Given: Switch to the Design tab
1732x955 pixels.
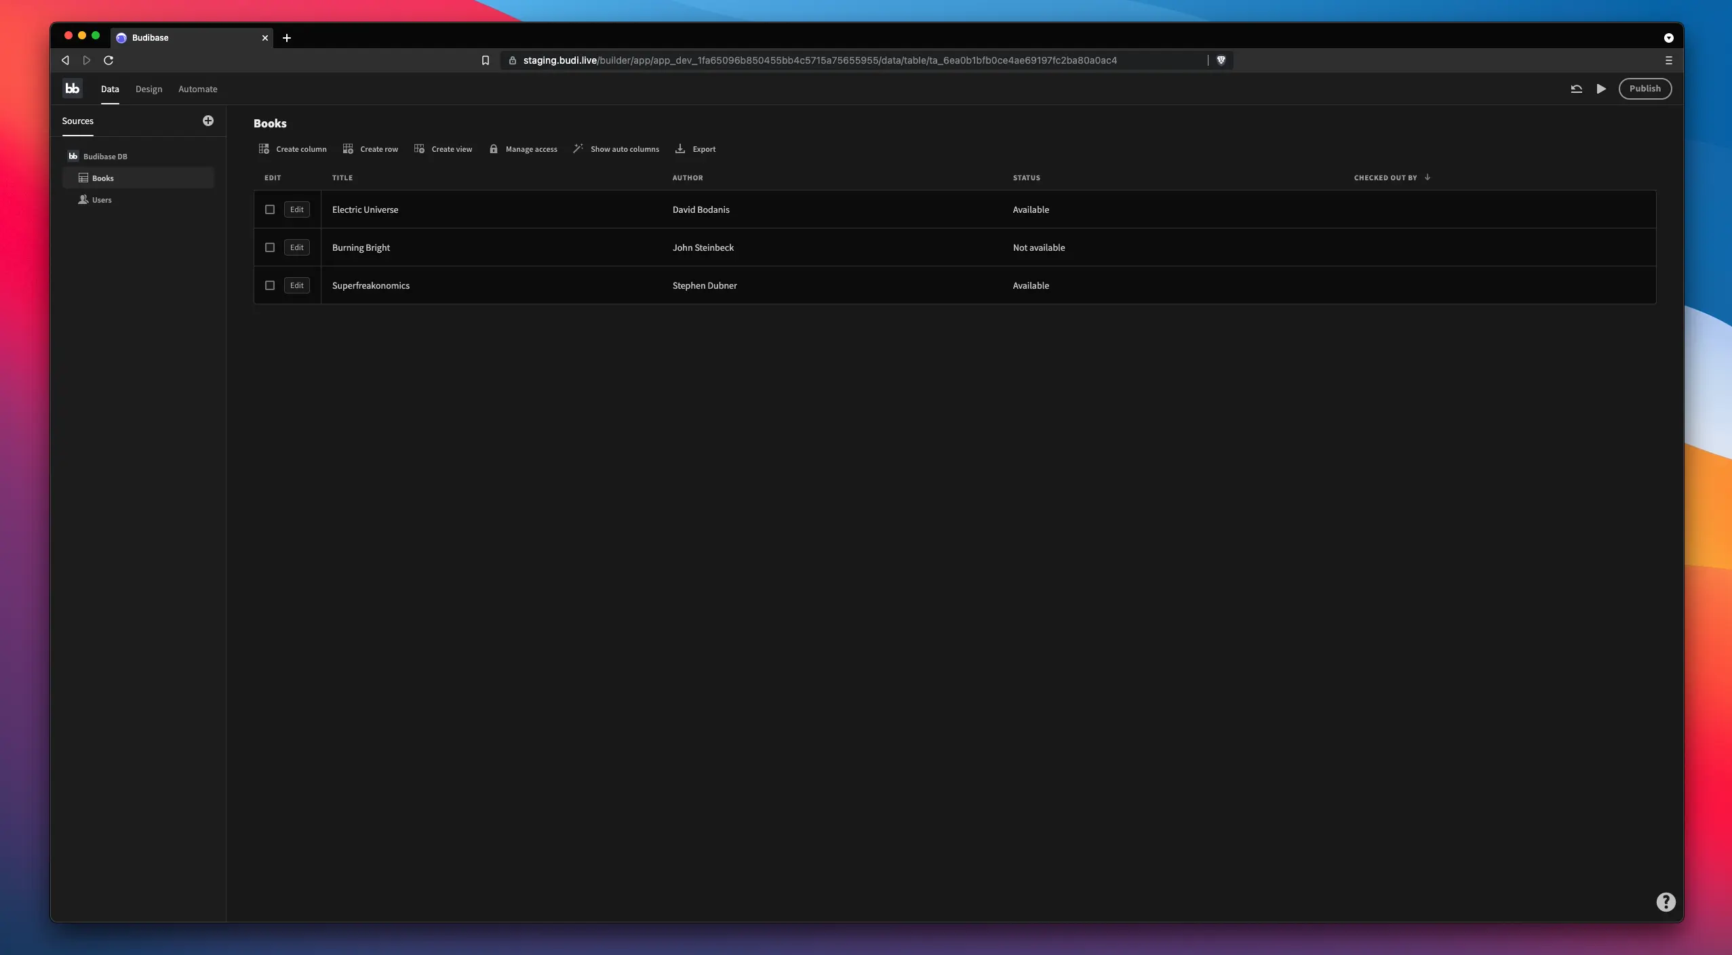Looking at the screenshot, I should click(x=149, y=88).
